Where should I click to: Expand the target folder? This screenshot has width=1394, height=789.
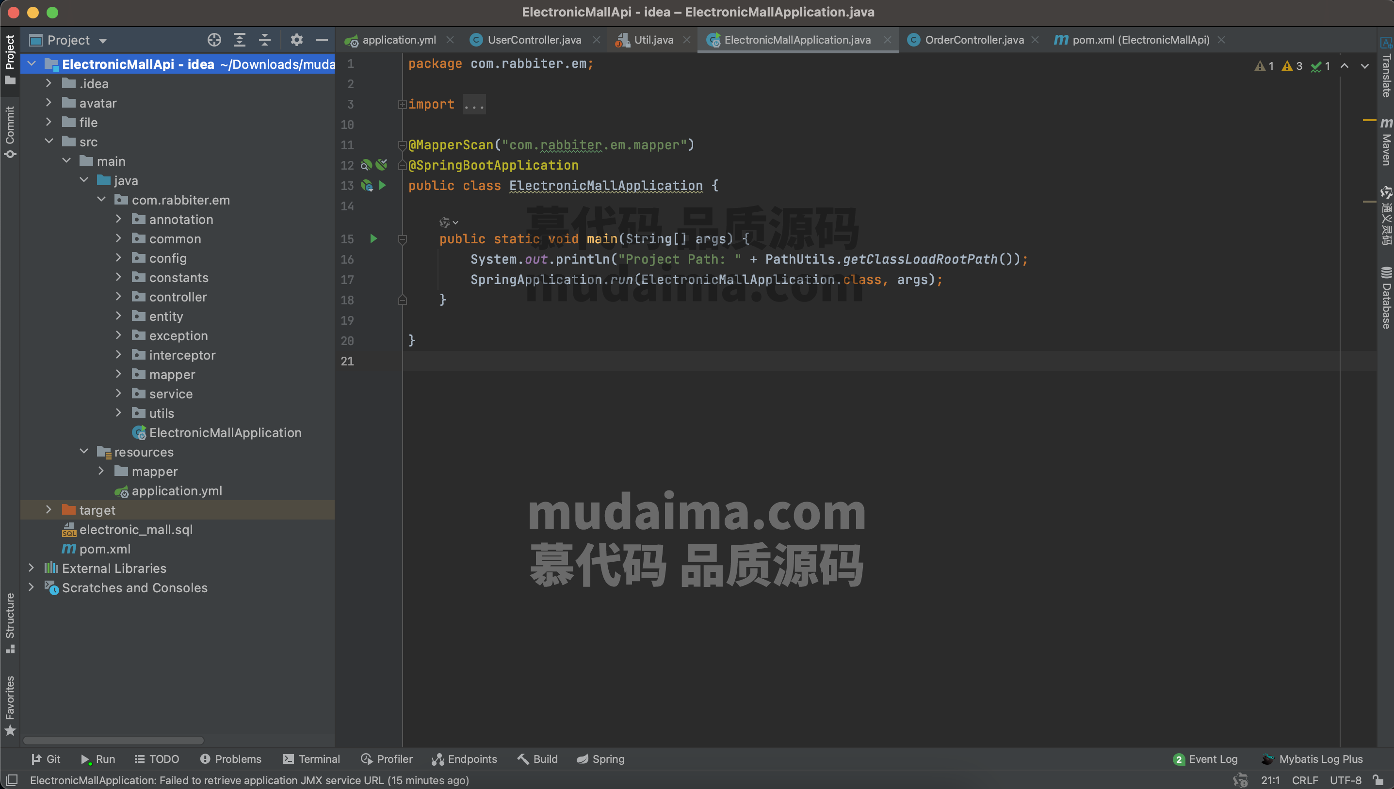tap(49, 509)
